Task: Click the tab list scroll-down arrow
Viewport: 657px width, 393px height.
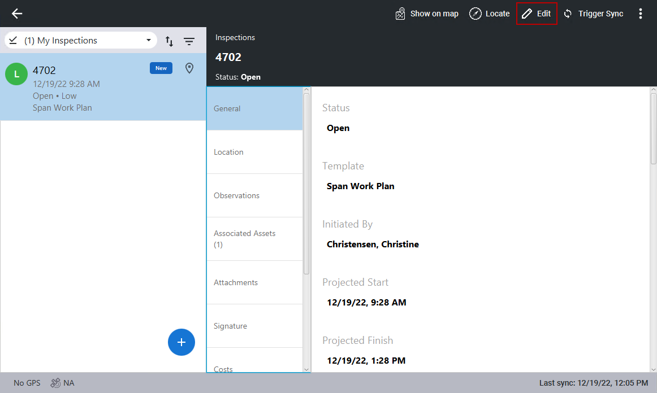Action: click(x=306, y=369)
